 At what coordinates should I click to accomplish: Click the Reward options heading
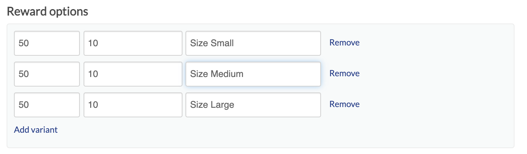tap(47, 11)
